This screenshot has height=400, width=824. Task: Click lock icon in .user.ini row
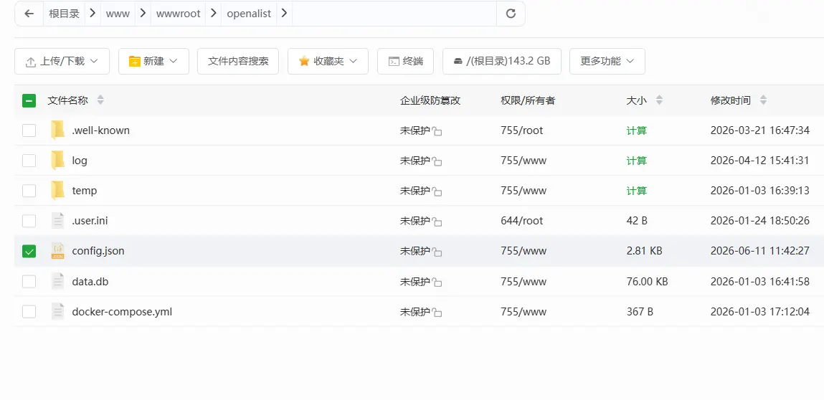(x=437, y=222)
